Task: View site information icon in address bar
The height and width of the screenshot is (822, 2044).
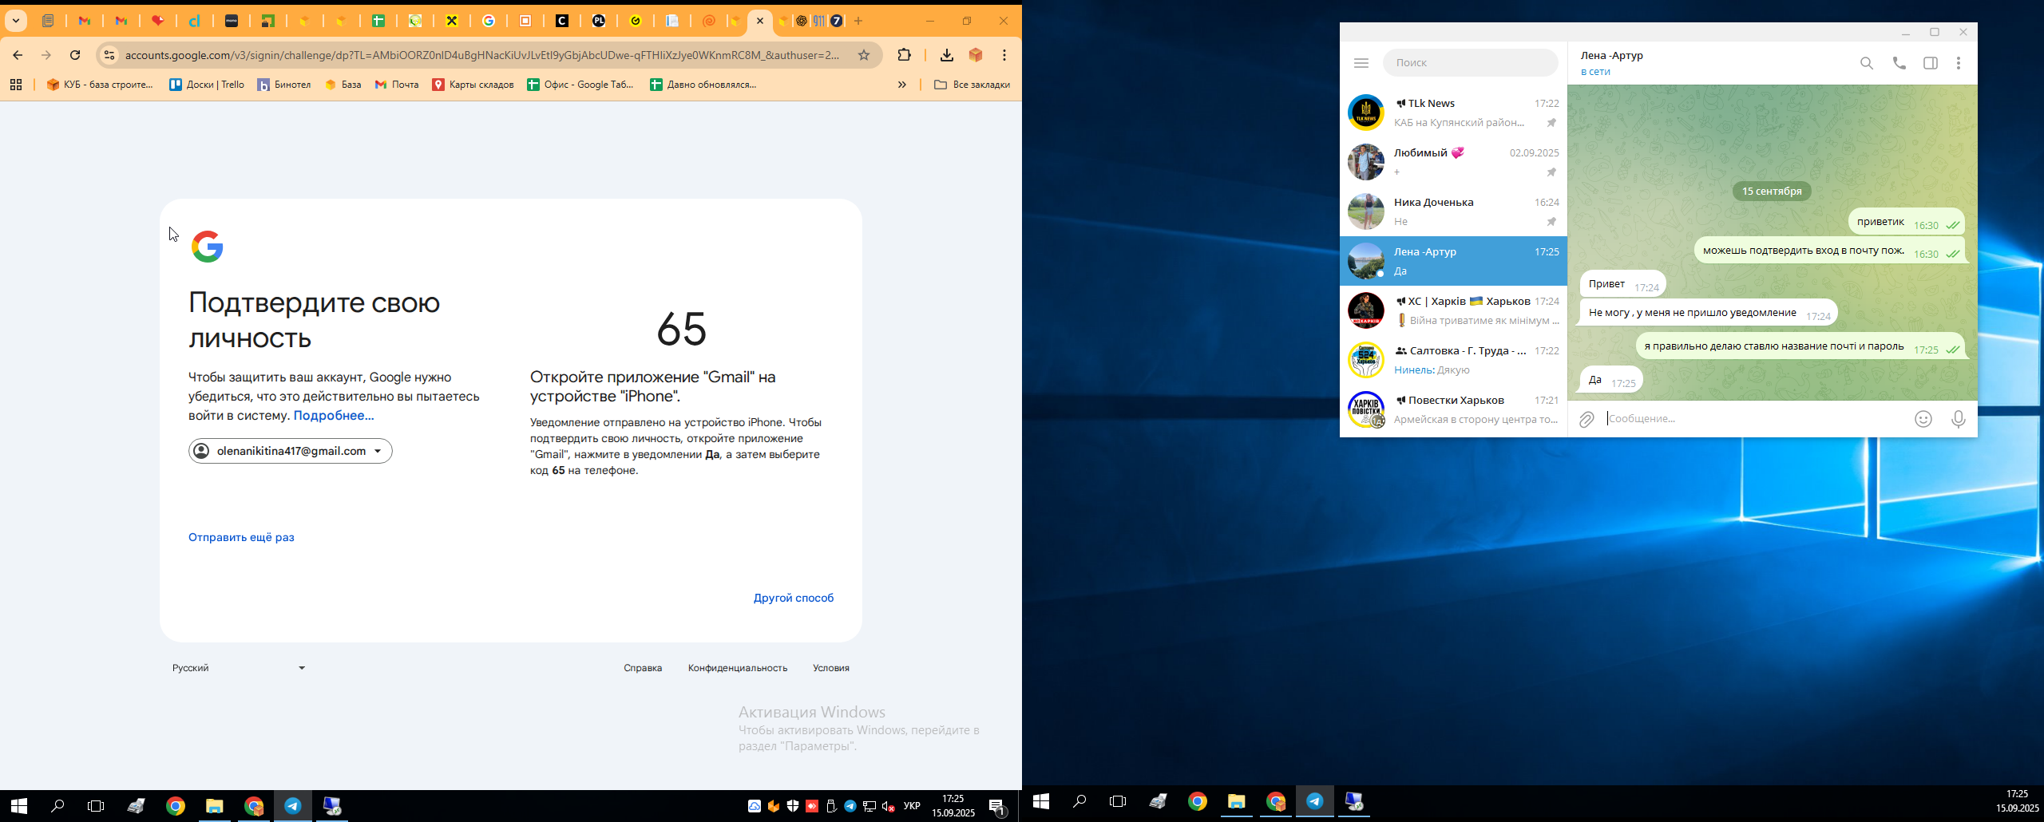Action: 110,55
